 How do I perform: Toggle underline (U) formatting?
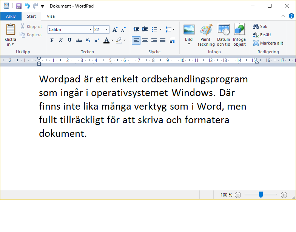(69, 40)
